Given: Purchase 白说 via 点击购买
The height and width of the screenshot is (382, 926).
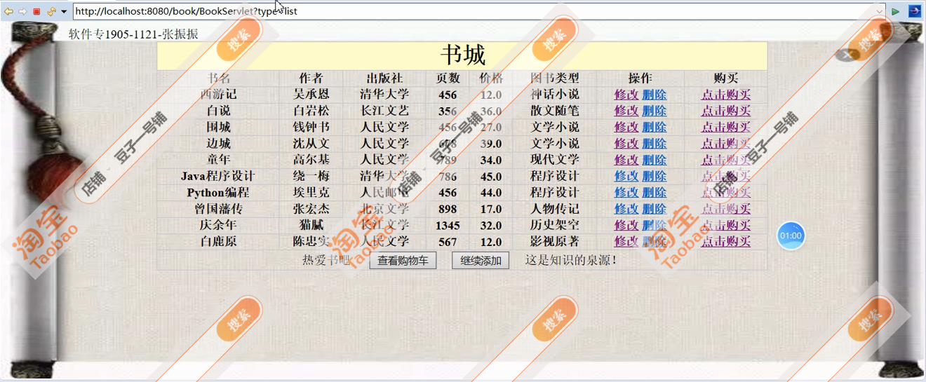Looking at the screenshot, I should (725, 111).
